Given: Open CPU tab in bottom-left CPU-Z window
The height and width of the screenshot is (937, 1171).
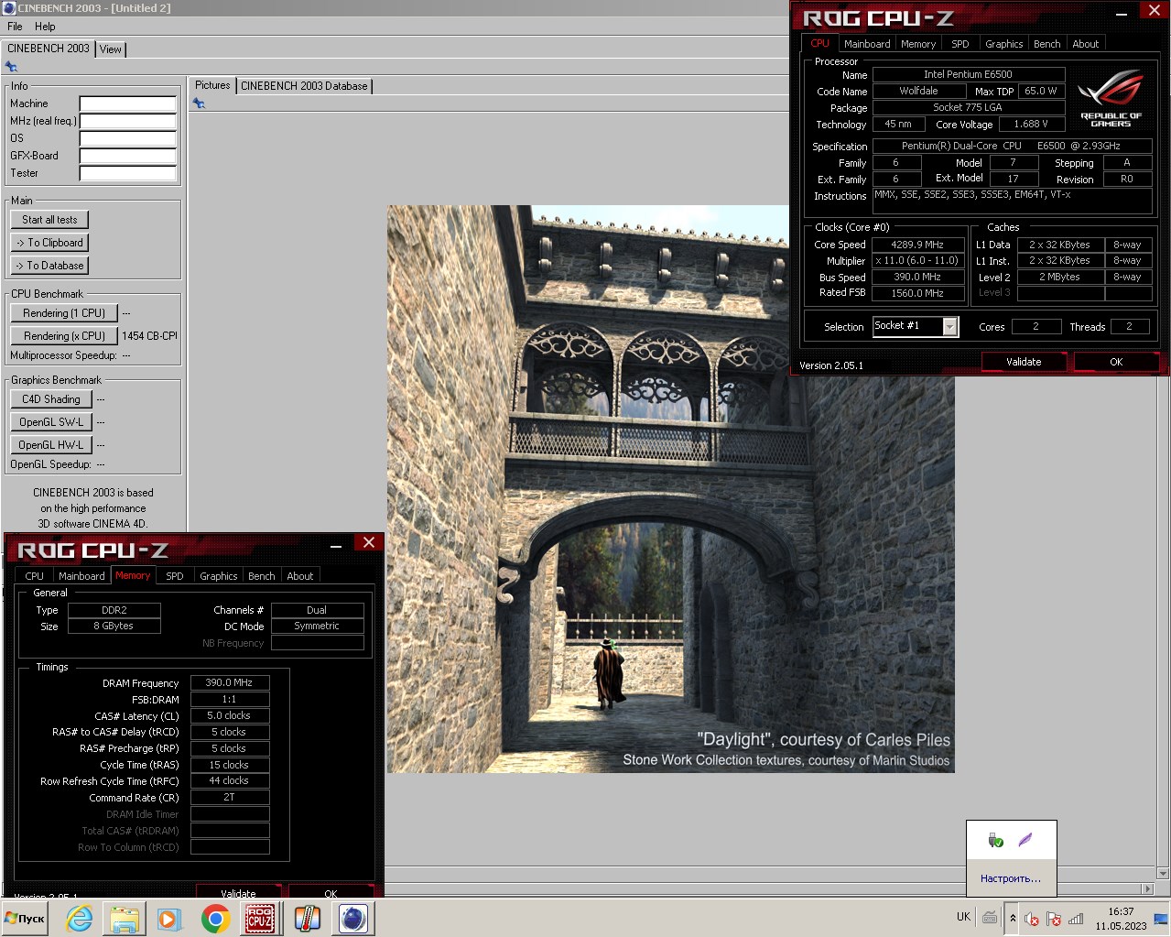Looking at the screenshot, I should pyautogui.click(x=35, y=576).
